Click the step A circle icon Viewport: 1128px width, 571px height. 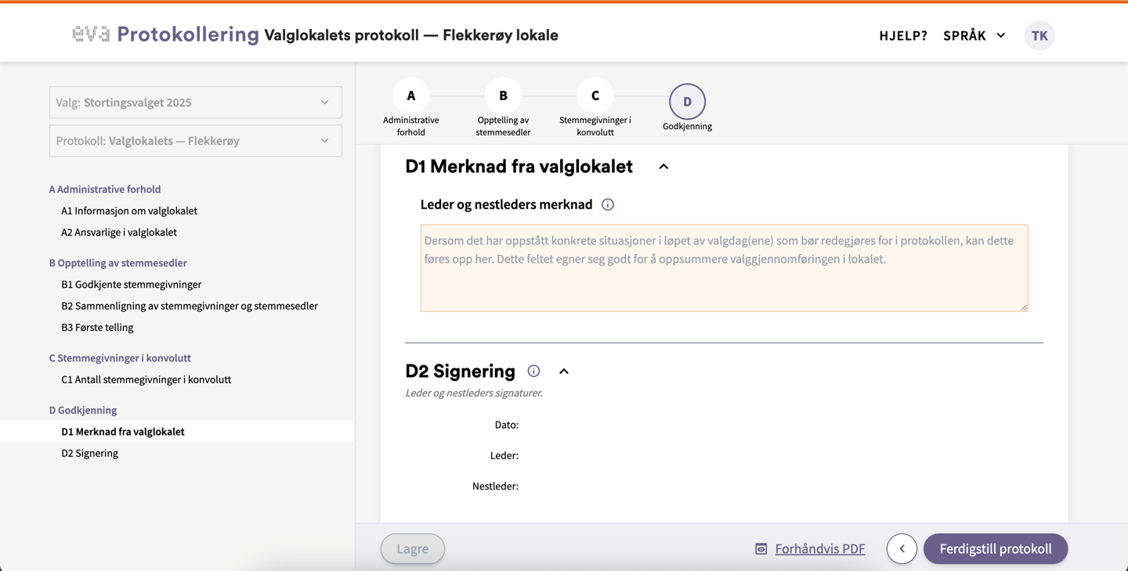(411, 95)
